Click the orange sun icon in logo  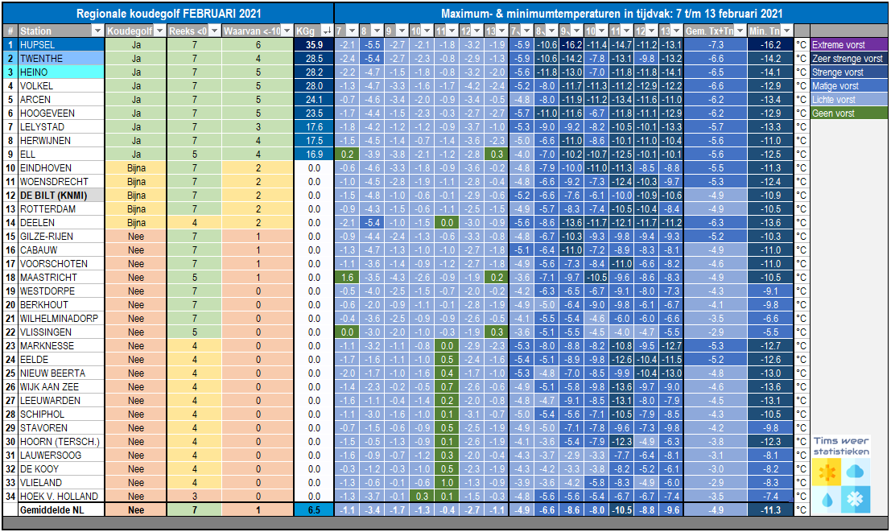tap(826, 472)
